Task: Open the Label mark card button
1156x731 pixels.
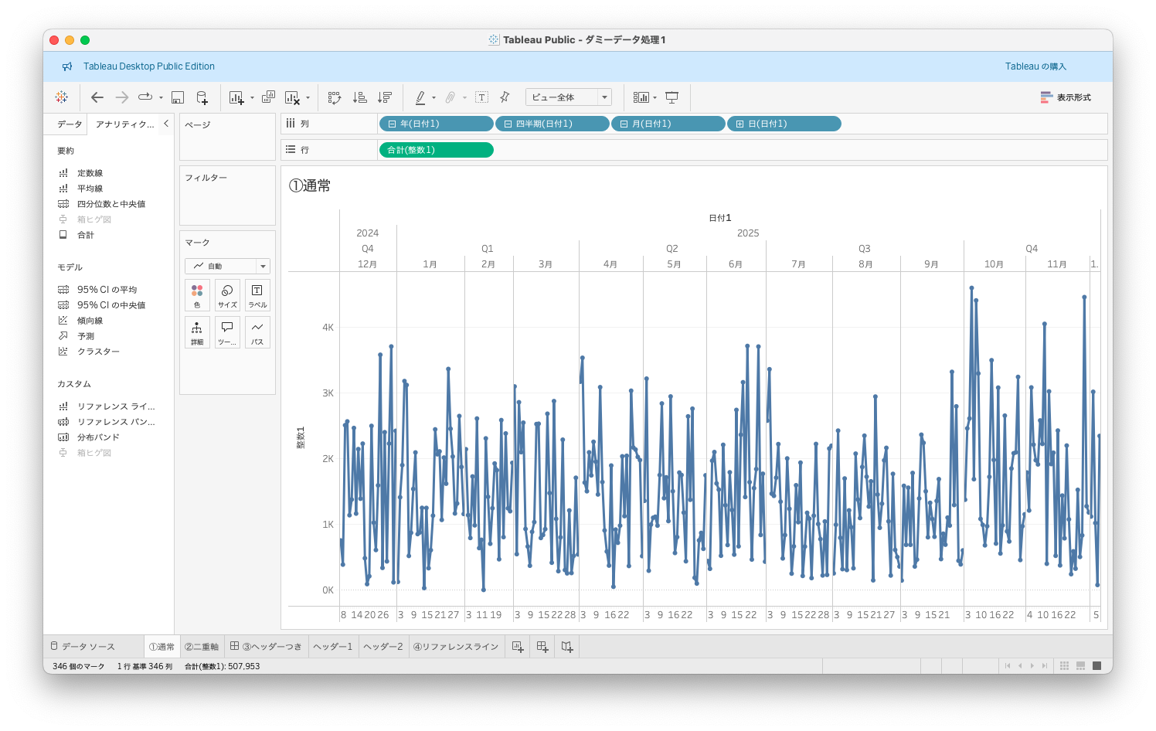Action: point(257,295)
